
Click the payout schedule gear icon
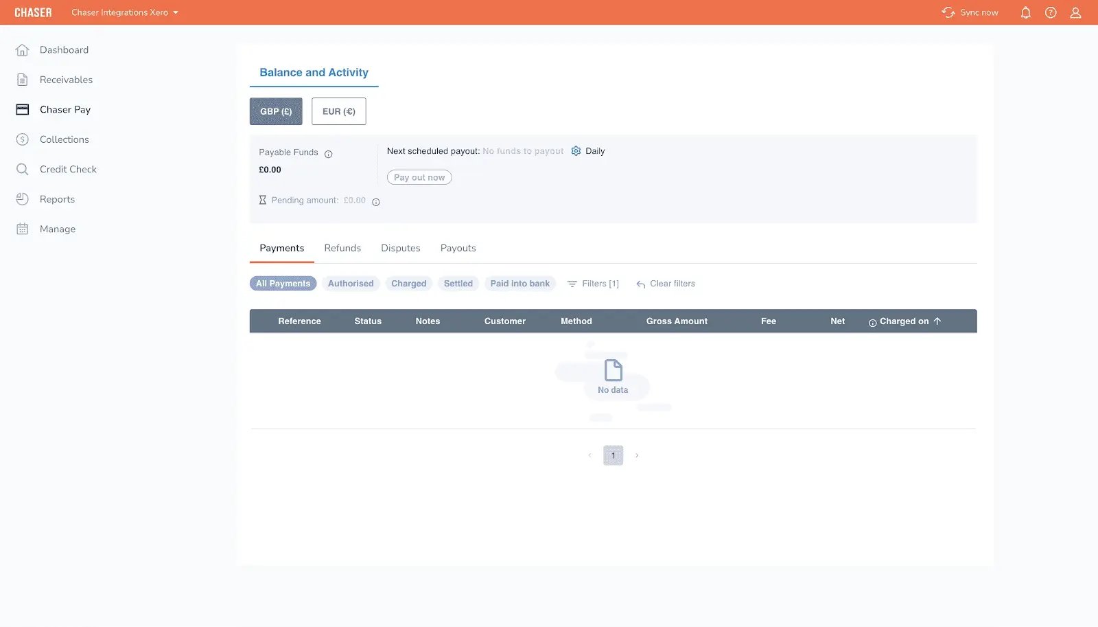[x=576, y=151]
